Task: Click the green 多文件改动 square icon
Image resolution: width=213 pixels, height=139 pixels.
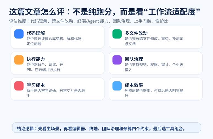Action: pyautogui.click(x=117, y=34)
